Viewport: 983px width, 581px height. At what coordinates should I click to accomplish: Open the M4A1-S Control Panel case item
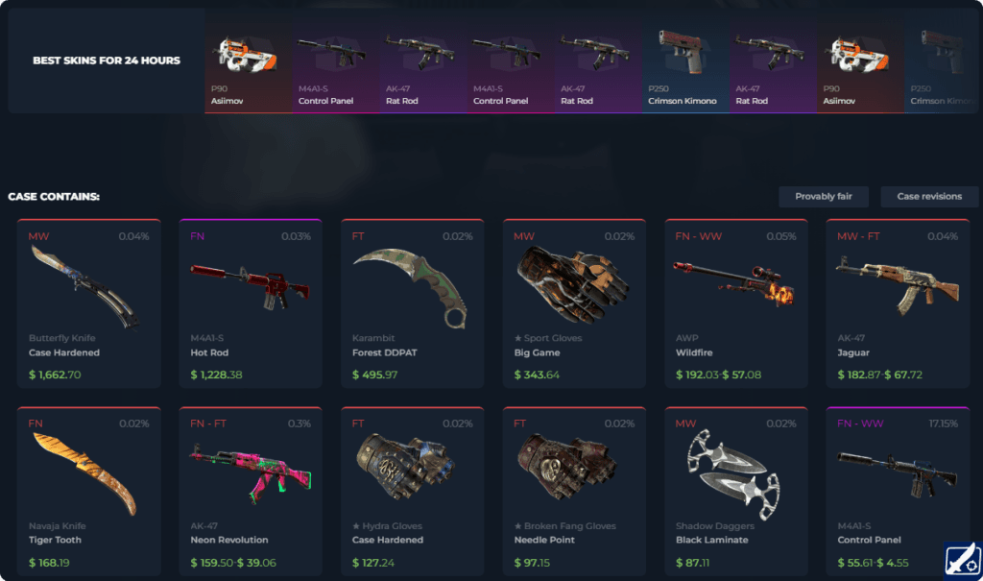click(898, 491)
